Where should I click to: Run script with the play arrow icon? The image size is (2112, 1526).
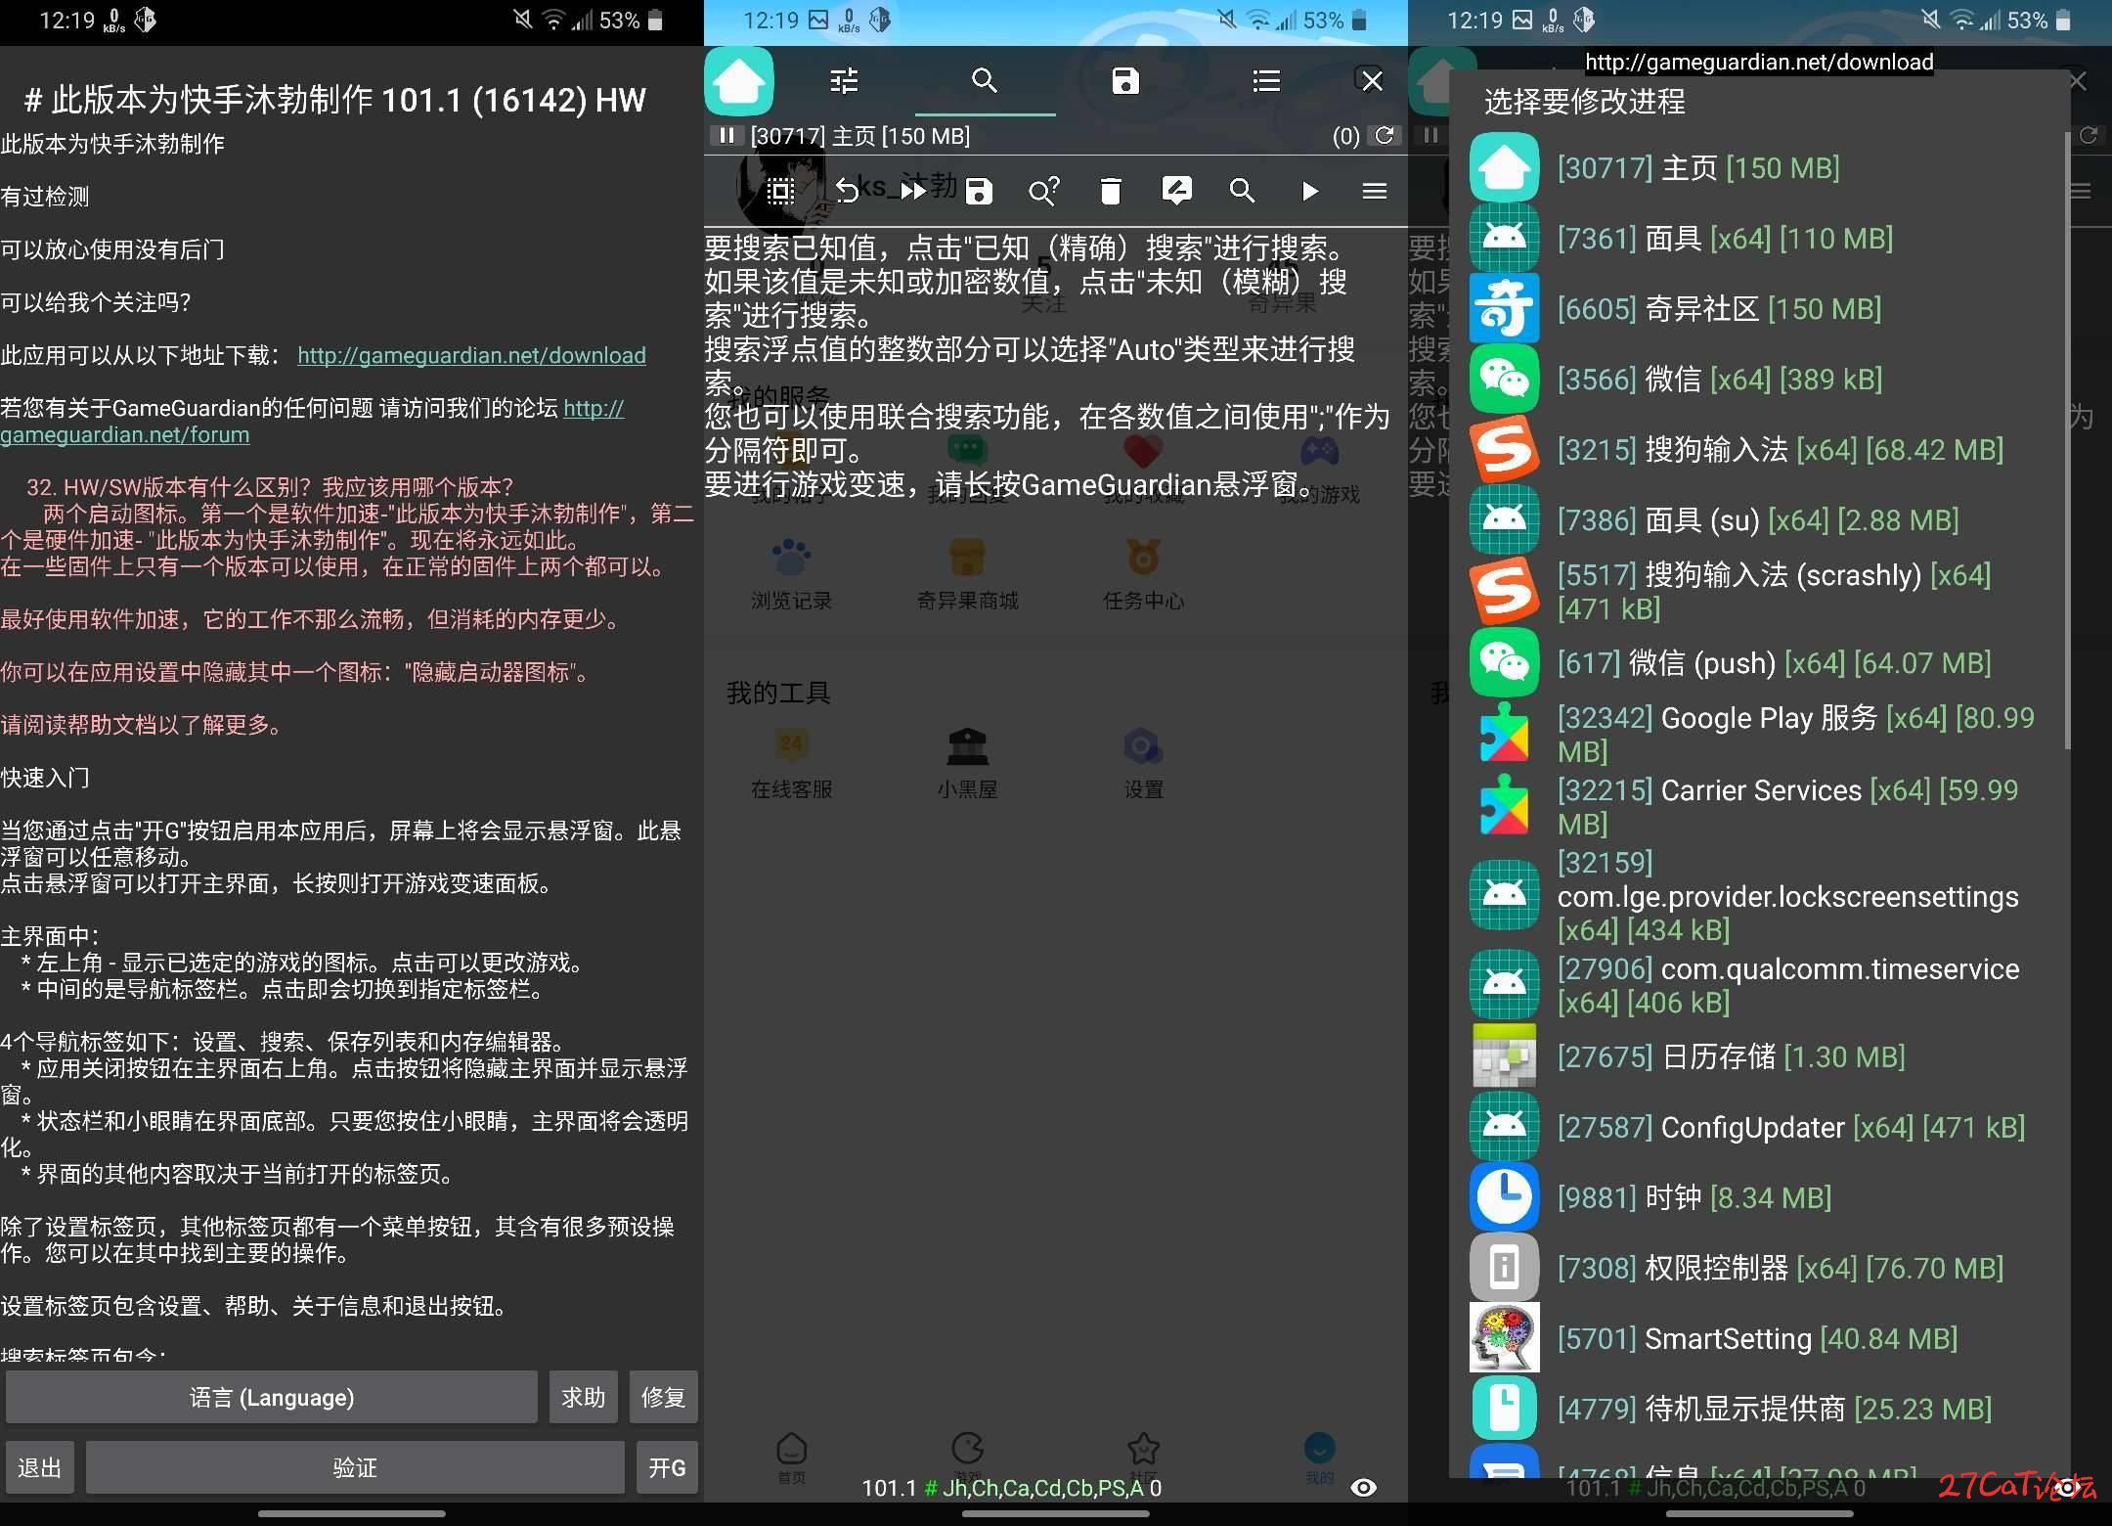point(1309,191)
